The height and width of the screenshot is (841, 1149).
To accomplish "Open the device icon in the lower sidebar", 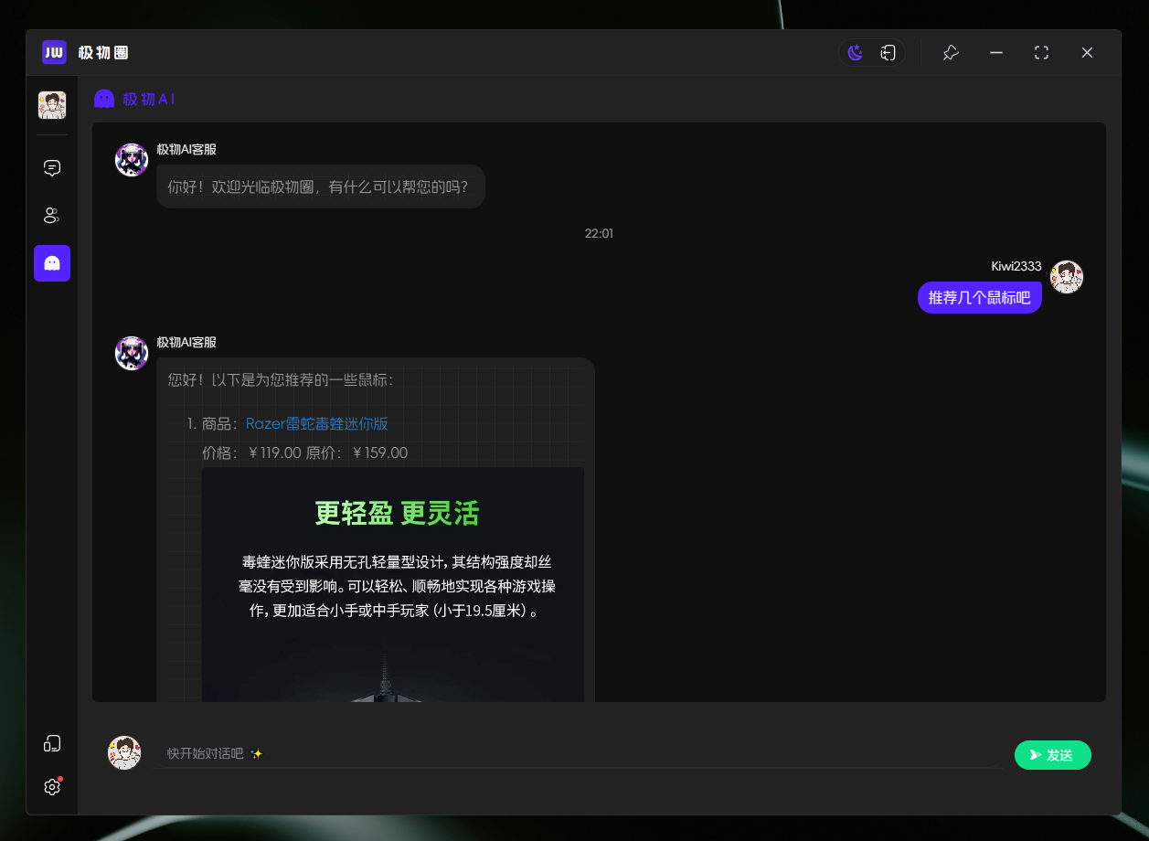I will tap(52, 743).
